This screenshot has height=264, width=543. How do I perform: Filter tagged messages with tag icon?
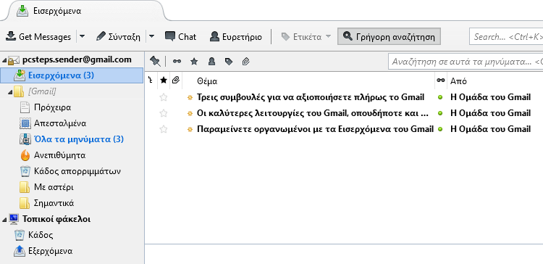[229, 62]
